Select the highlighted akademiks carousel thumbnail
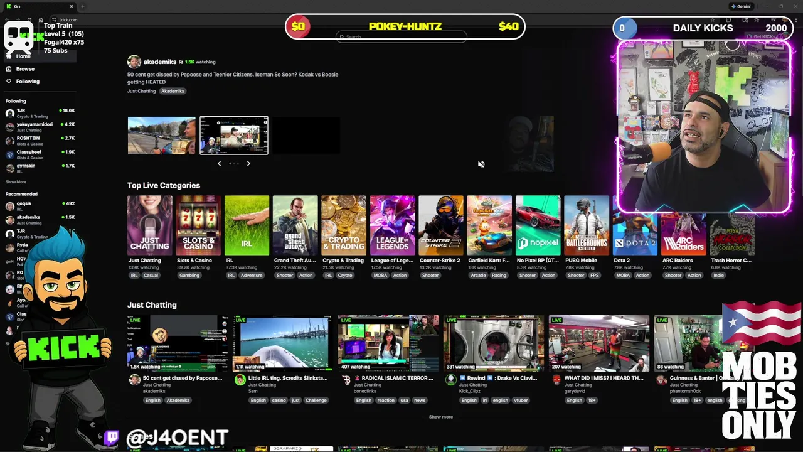Screen dimensions: 803x452 pyautogui.click(x=234, y=135)
